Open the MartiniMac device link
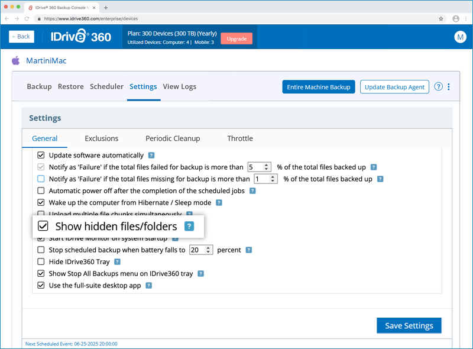Image resolution: width=473 pixels, height=349 pixels. point(46,61)
